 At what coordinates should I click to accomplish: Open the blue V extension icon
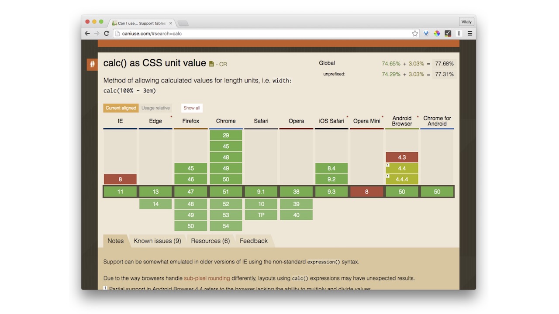click(426, 34)
